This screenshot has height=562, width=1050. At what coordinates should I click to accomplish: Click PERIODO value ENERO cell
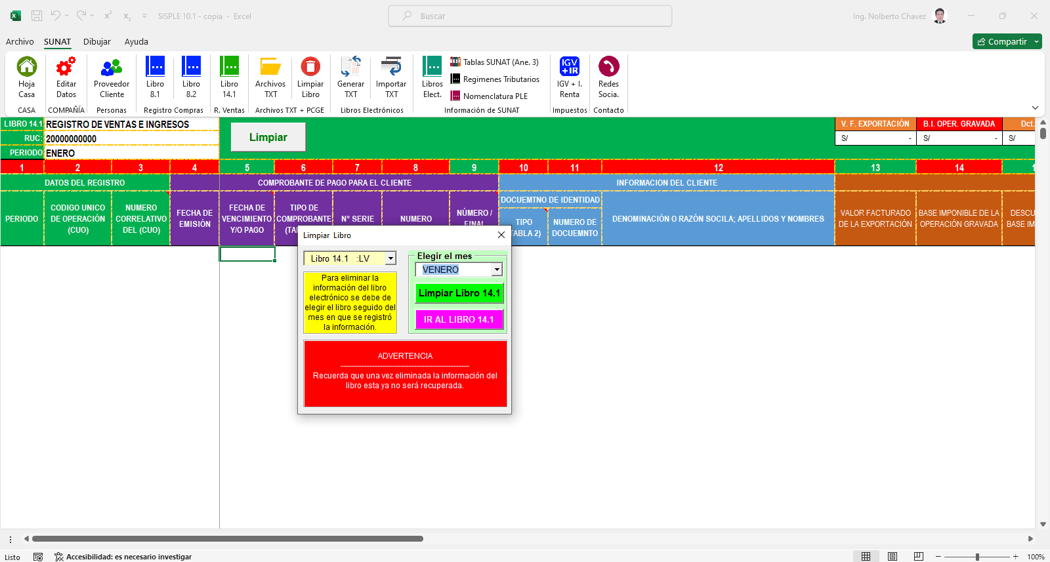point(131,153)
